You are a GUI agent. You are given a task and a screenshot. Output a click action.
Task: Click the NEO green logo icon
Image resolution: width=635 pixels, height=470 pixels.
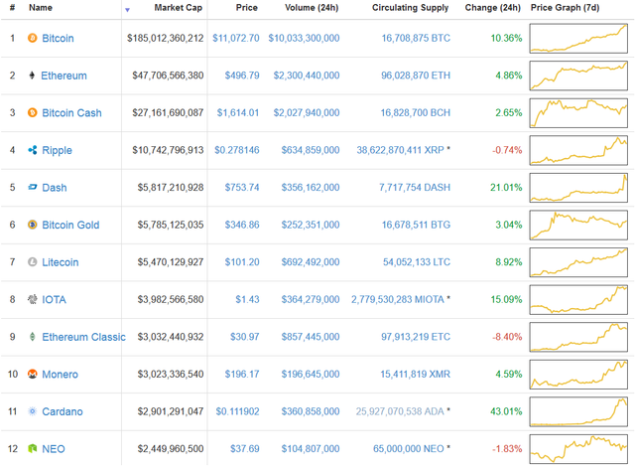pyautogui.click(x=33, y=448)
